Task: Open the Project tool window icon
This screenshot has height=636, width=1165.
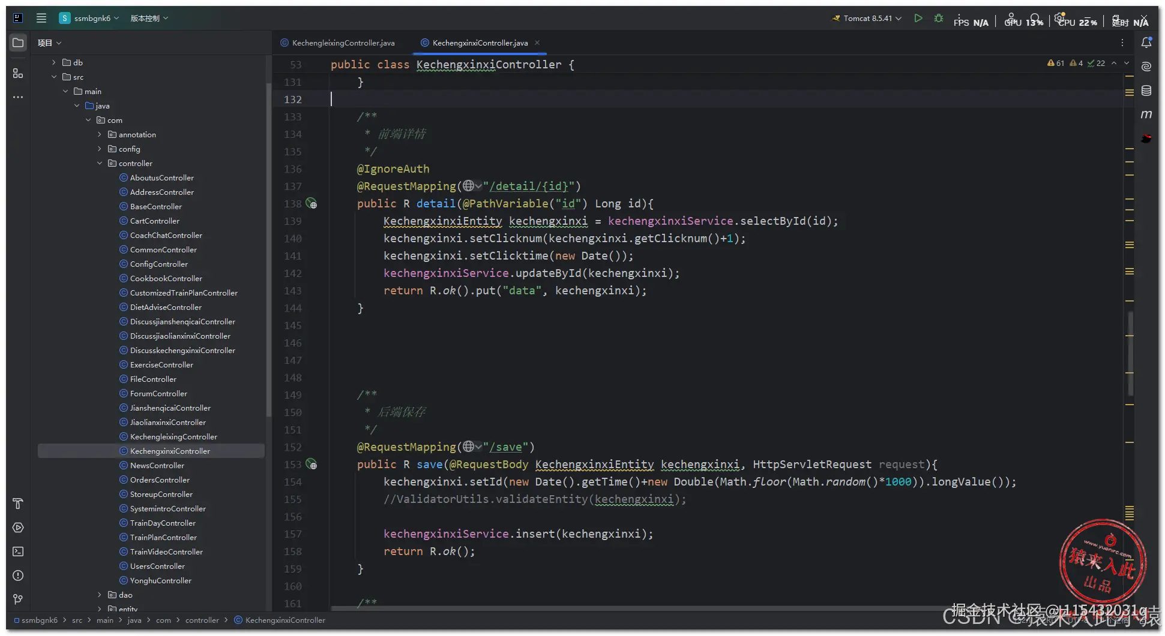Action: [18, 43]
